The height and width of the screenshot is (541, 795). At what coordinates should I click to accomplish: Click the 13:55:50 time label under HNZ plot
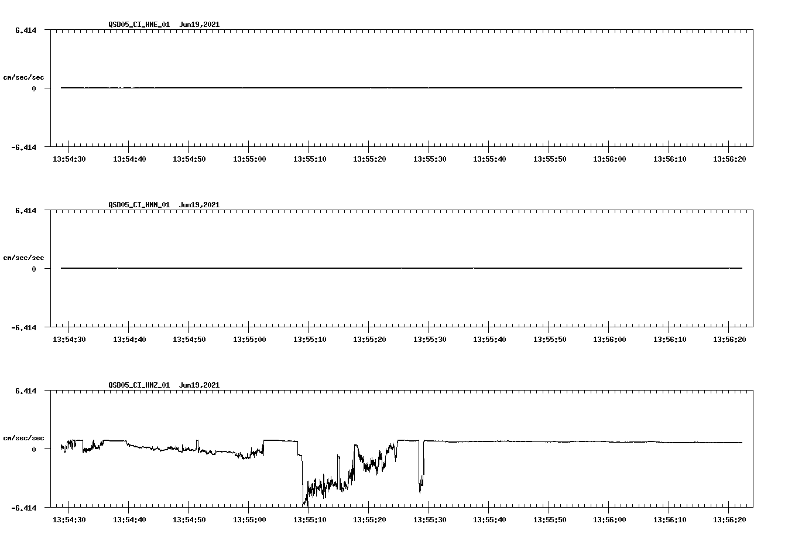click(x=550, y=520)
